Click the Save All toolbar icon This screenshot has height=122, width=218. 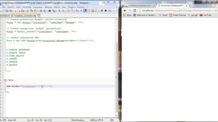click(x=11, y=11)
